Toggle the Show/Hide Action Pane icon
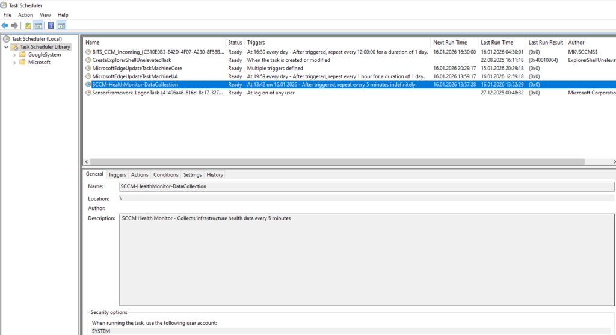 [x=61, y=25]
